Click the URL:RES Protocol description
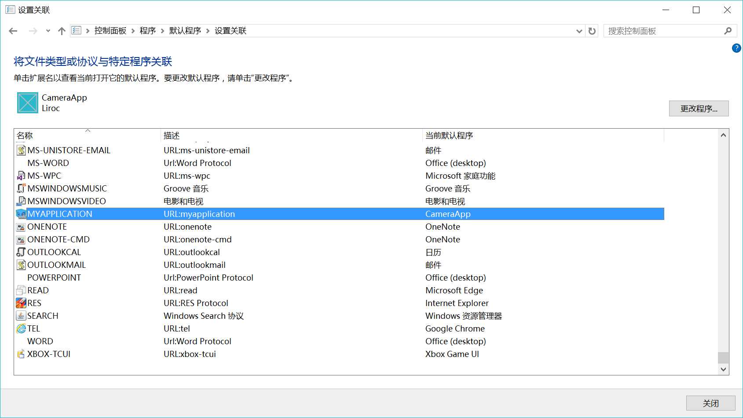 pyautogui.click(x=196, y=303)
